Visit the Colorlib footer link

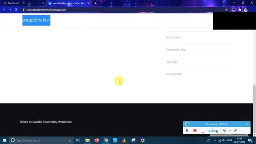click(37, 122)
